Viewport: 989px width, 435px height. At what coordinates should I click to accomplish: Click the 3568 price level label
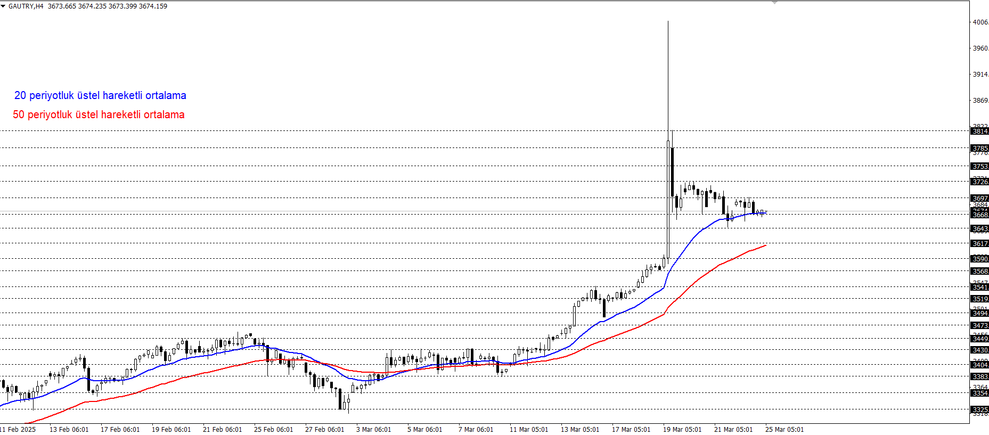980,271
